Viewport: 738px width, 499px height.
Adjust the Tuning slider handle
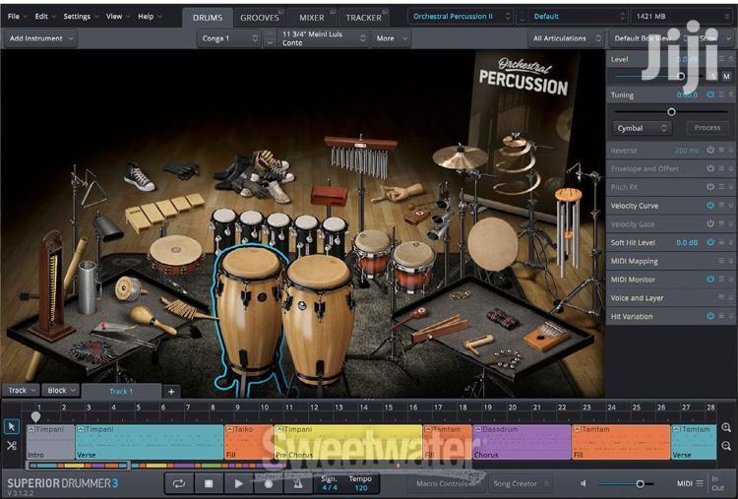coord(672,111)
